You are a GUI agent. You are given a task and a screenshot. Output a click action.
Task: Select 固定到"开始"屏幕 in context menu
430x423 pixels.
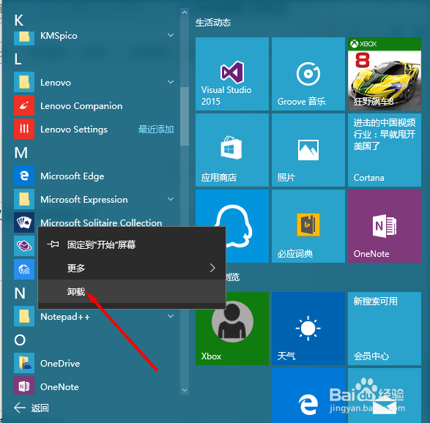pyautogui.click(x=132, y=244)
